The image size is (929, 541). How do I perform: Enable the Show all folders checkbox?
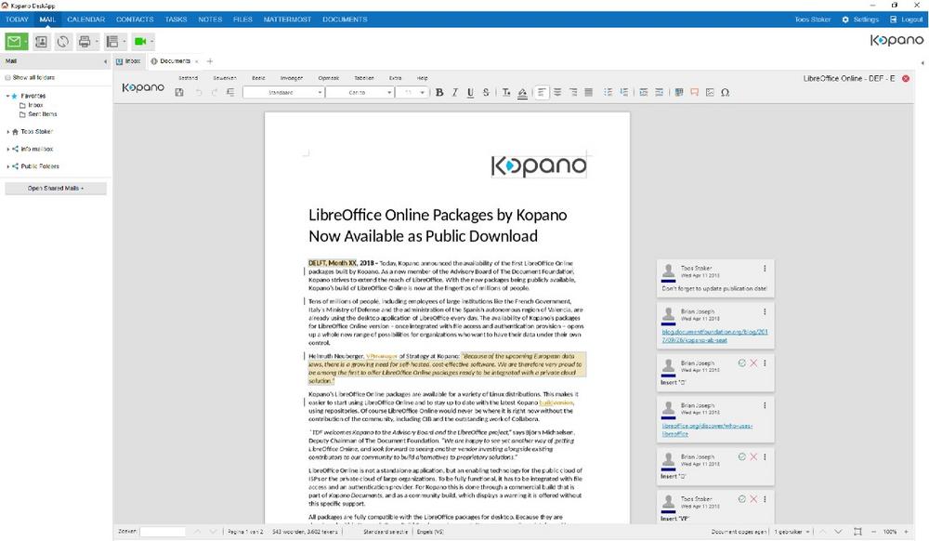[7, 77]
